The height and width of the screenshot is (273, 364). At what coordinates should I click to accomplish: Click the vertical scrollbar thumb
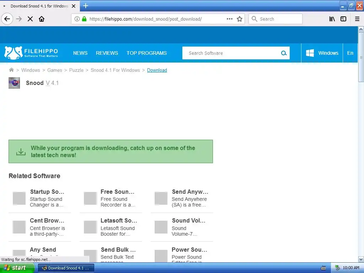click(361, 57)
